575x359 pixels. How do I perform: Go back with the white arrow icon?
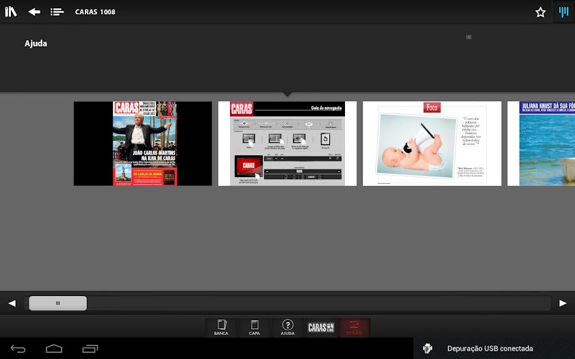point(34,12)
